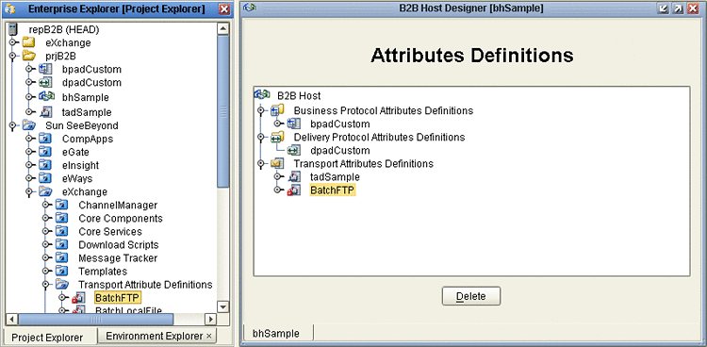Image resolution: width=707 pixels, height=347 pixels.
Task: Click the Business Protocol Attributes Definitions folder icon
Action: [x=278, y=109]
